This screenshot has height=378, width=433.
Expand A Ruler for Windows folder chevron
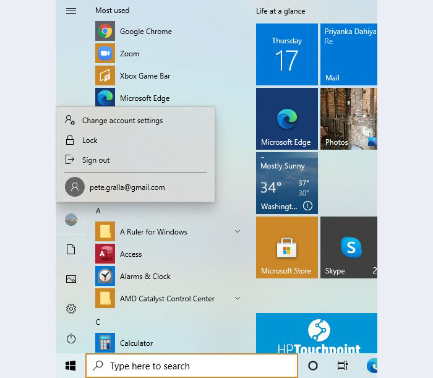(238, 231)
